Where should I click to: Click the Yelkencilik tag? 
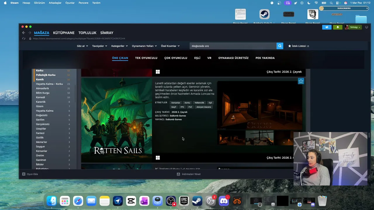tap(199, 103)
